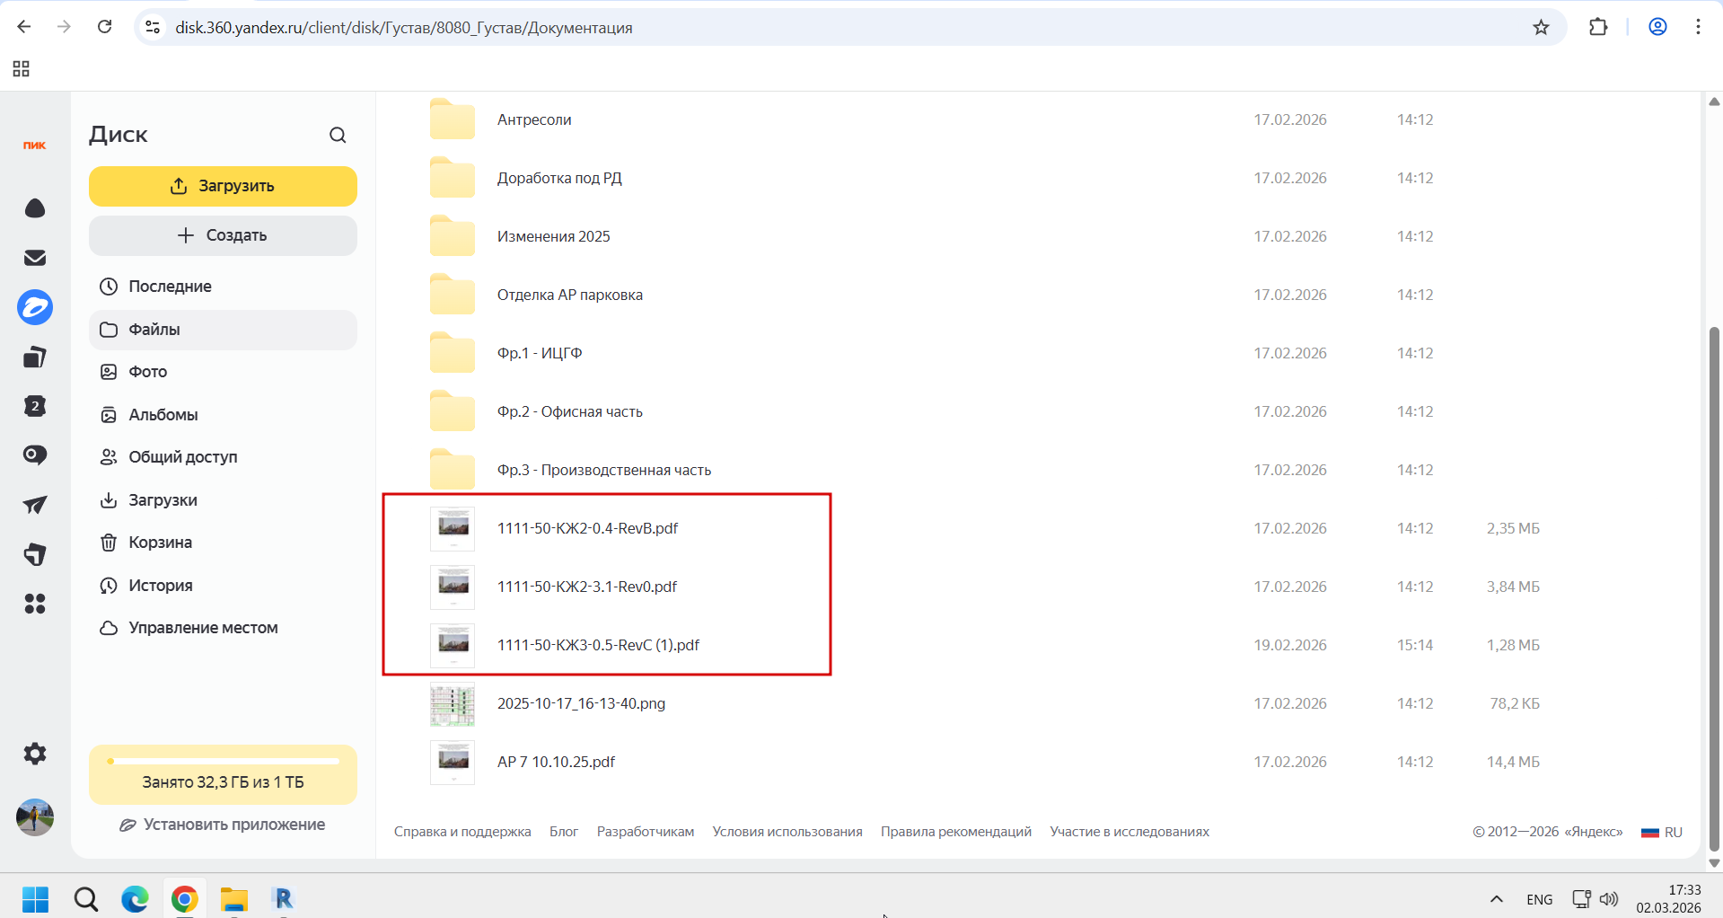Viewport: 1723px width, 918px height.
Task: Select the blue Disk icon in the service rail
Action: [x=35, y=307]
